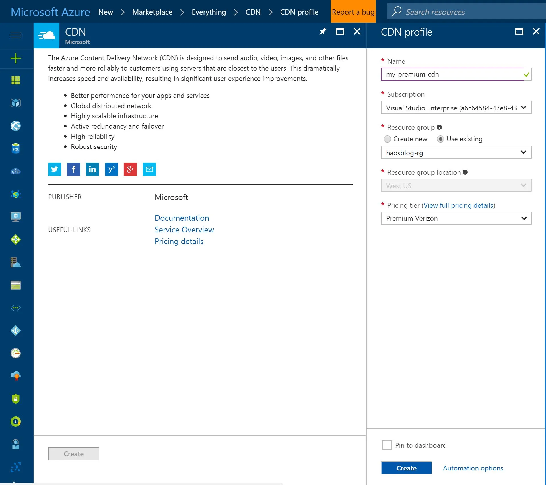Viewport: 546px width, 485px height.
Task: Check the Pin to dashboard checkbox
Action: pos(387,445)
